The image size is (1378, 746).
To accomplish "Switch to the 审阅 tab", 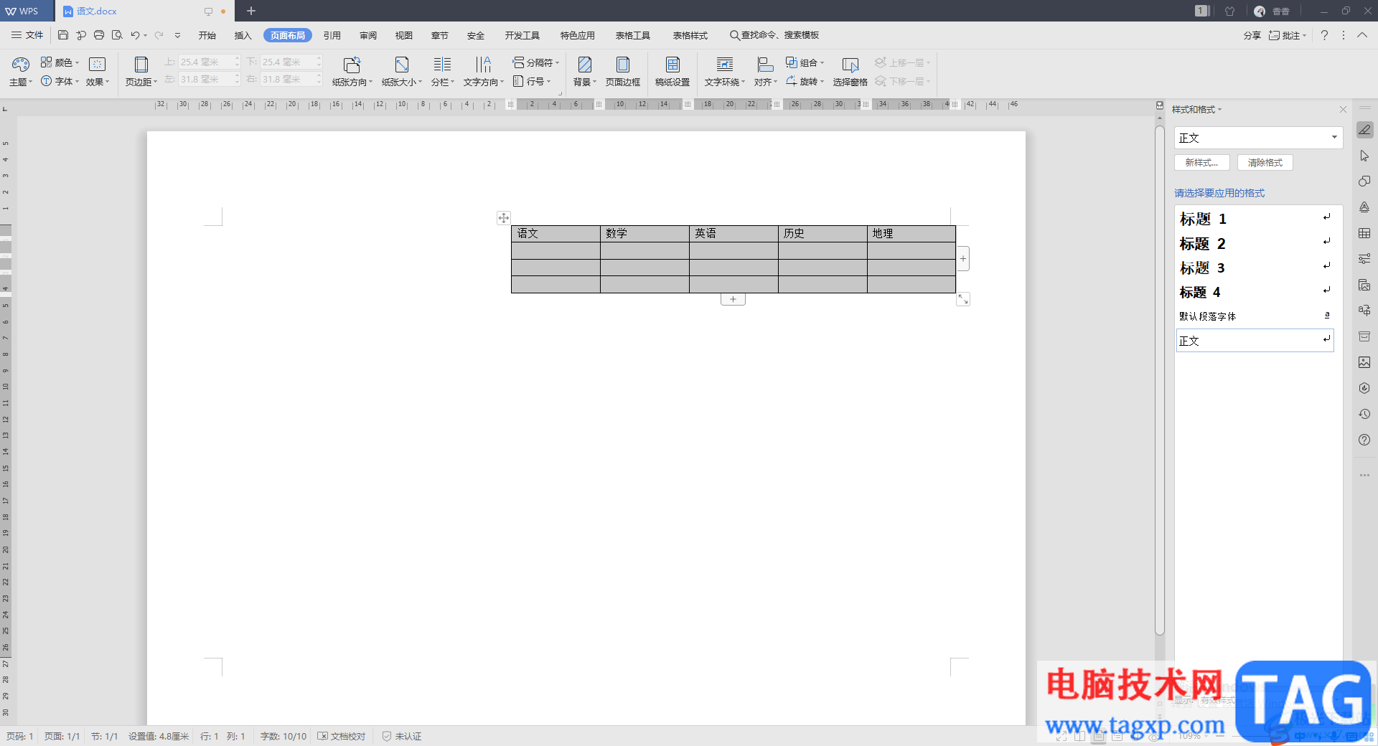I will (x=368, y=35).
